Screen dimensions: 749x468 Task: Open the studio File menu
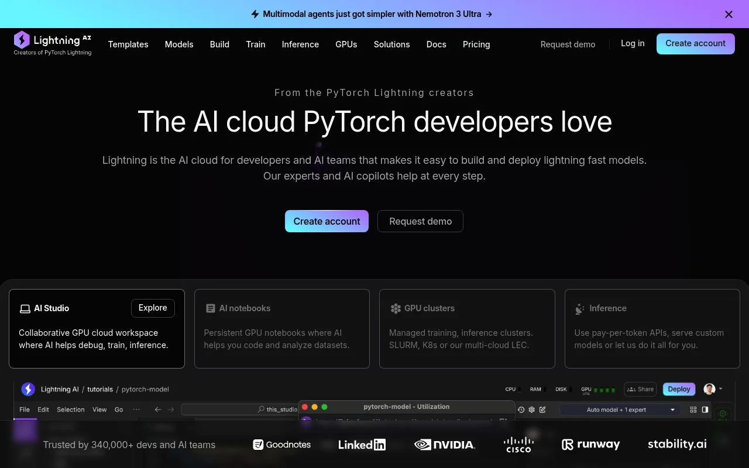coord(25,409)
